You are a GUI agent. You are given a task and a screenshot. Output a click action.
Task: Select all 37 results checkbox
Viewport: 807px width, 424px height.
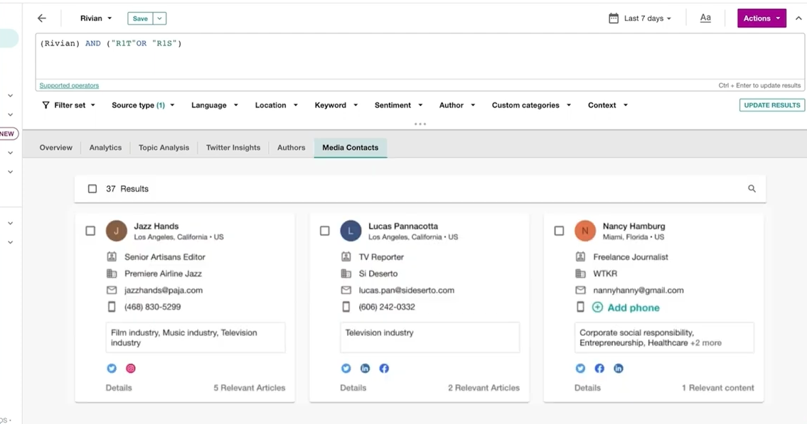[92, 189]
